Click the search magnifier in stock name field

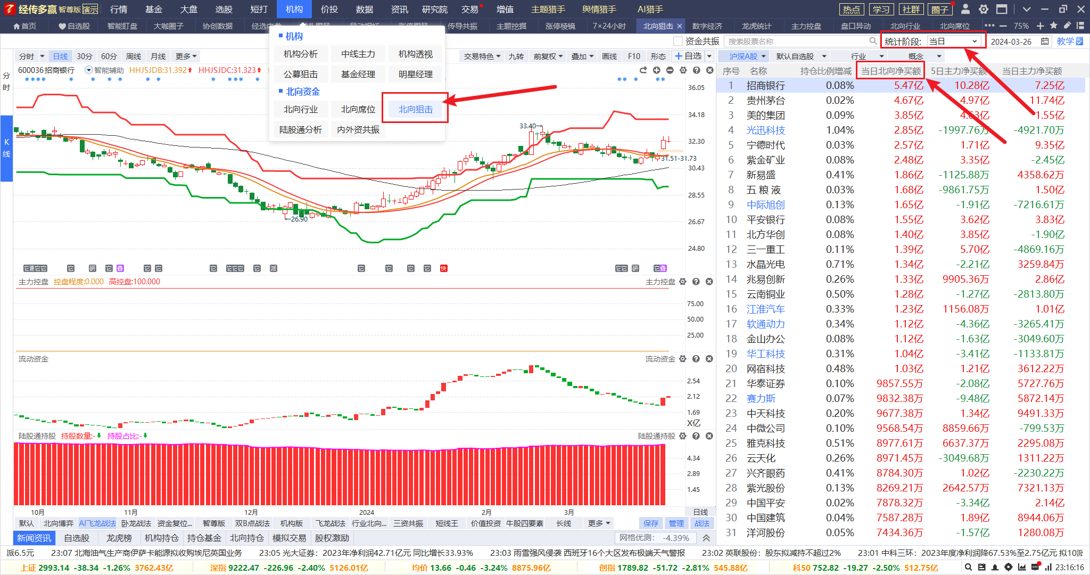point(873,41)
